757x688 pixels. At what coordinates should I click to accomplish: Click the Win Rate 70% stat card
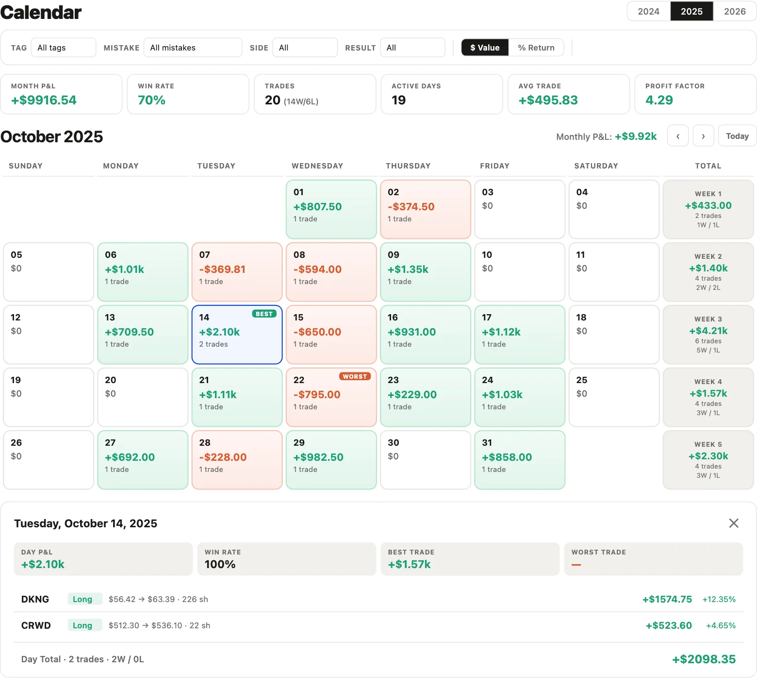pos(188,94)
